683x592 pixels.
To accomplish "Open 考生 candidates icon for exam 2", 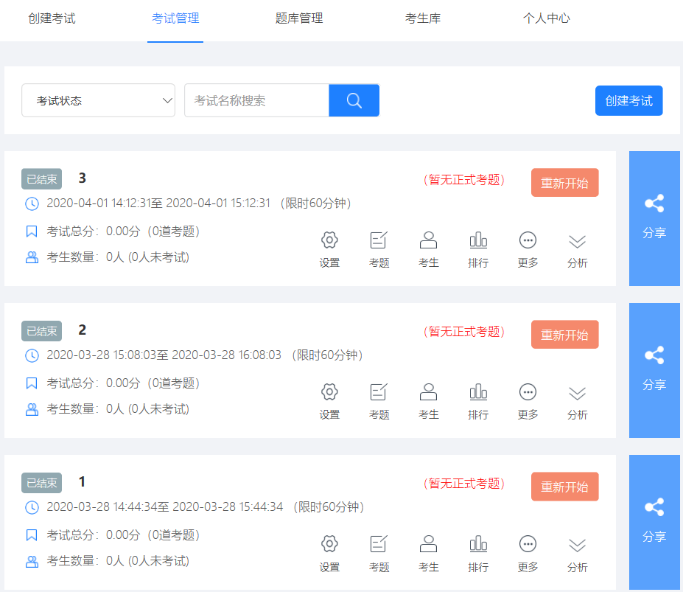I will pos(428,392).
